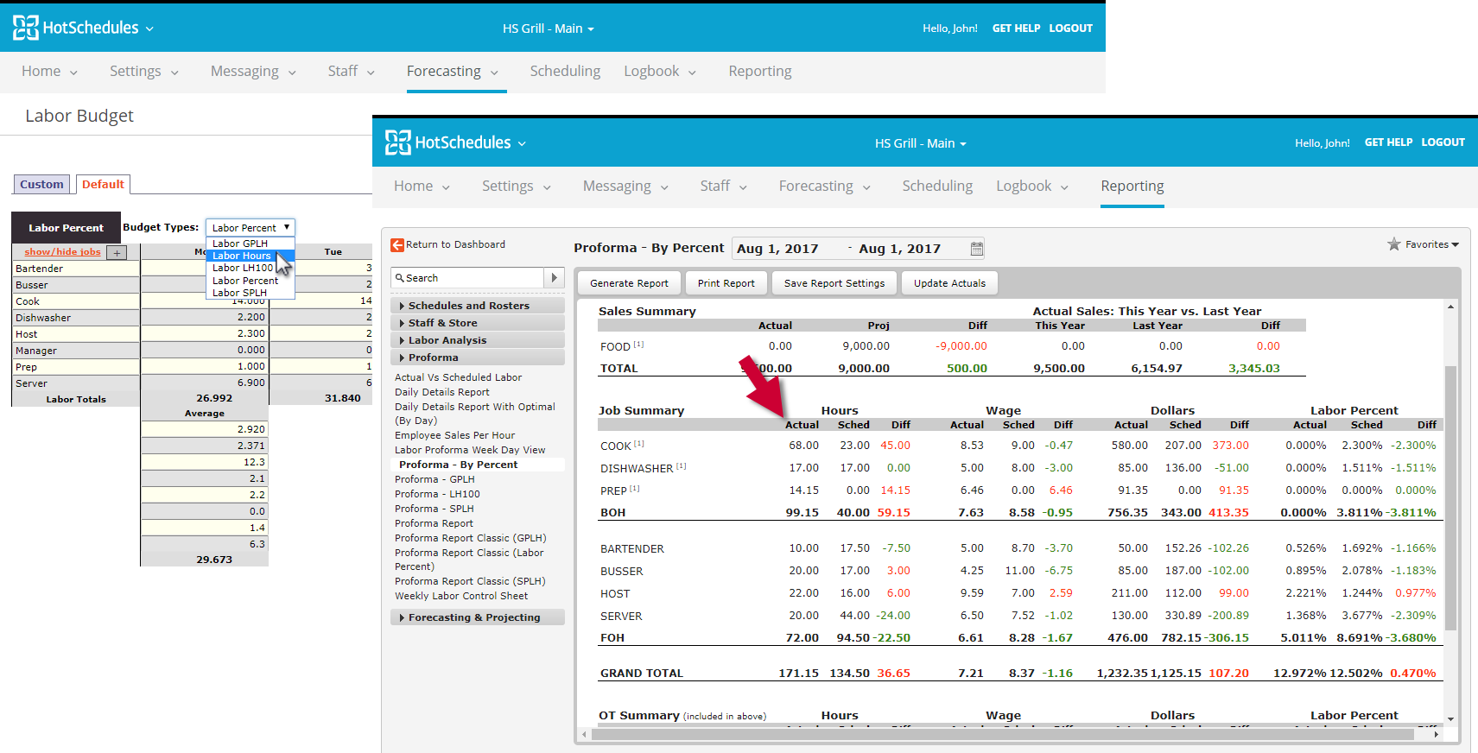The width and height of the screenshot is (1478, 753).
Task: Click GET HELP in the Reporting window
Action: (1388, 142)
